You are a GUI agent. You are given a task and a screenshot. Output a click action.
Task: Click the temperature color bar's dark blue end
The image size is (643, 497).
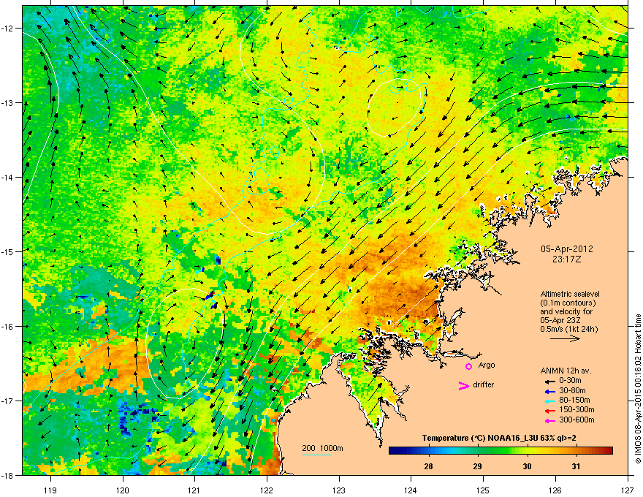click(x=392, y=451)
